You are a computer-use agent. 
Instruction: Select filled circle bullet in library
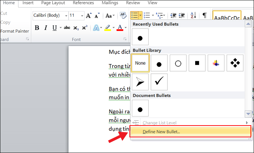click(159, 63)
